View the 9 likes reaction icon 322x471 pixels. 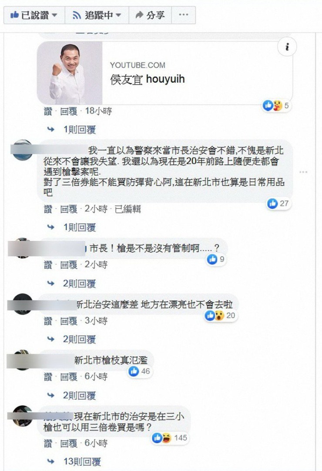tap(216, 259)
